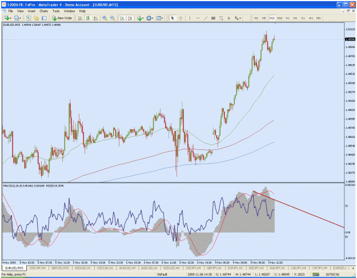Switch to the CADJPY,H4 chart tab
The image size is (357, 278).
click(x=299, y=268)
